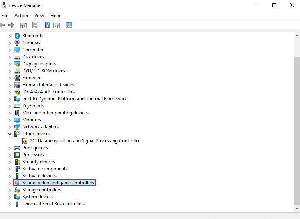
Task: Select the Storage controllers label
Action: tap(41, 190)
